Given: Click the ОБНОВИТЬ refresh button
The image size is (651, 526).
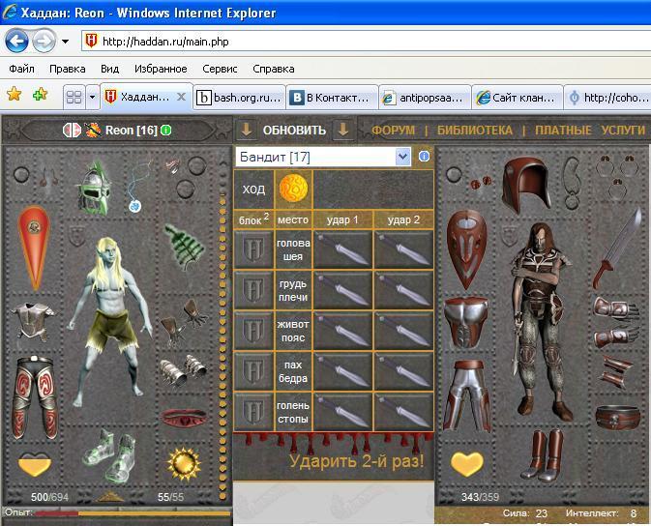Looking at the screenshot, I should coord(294,131).
